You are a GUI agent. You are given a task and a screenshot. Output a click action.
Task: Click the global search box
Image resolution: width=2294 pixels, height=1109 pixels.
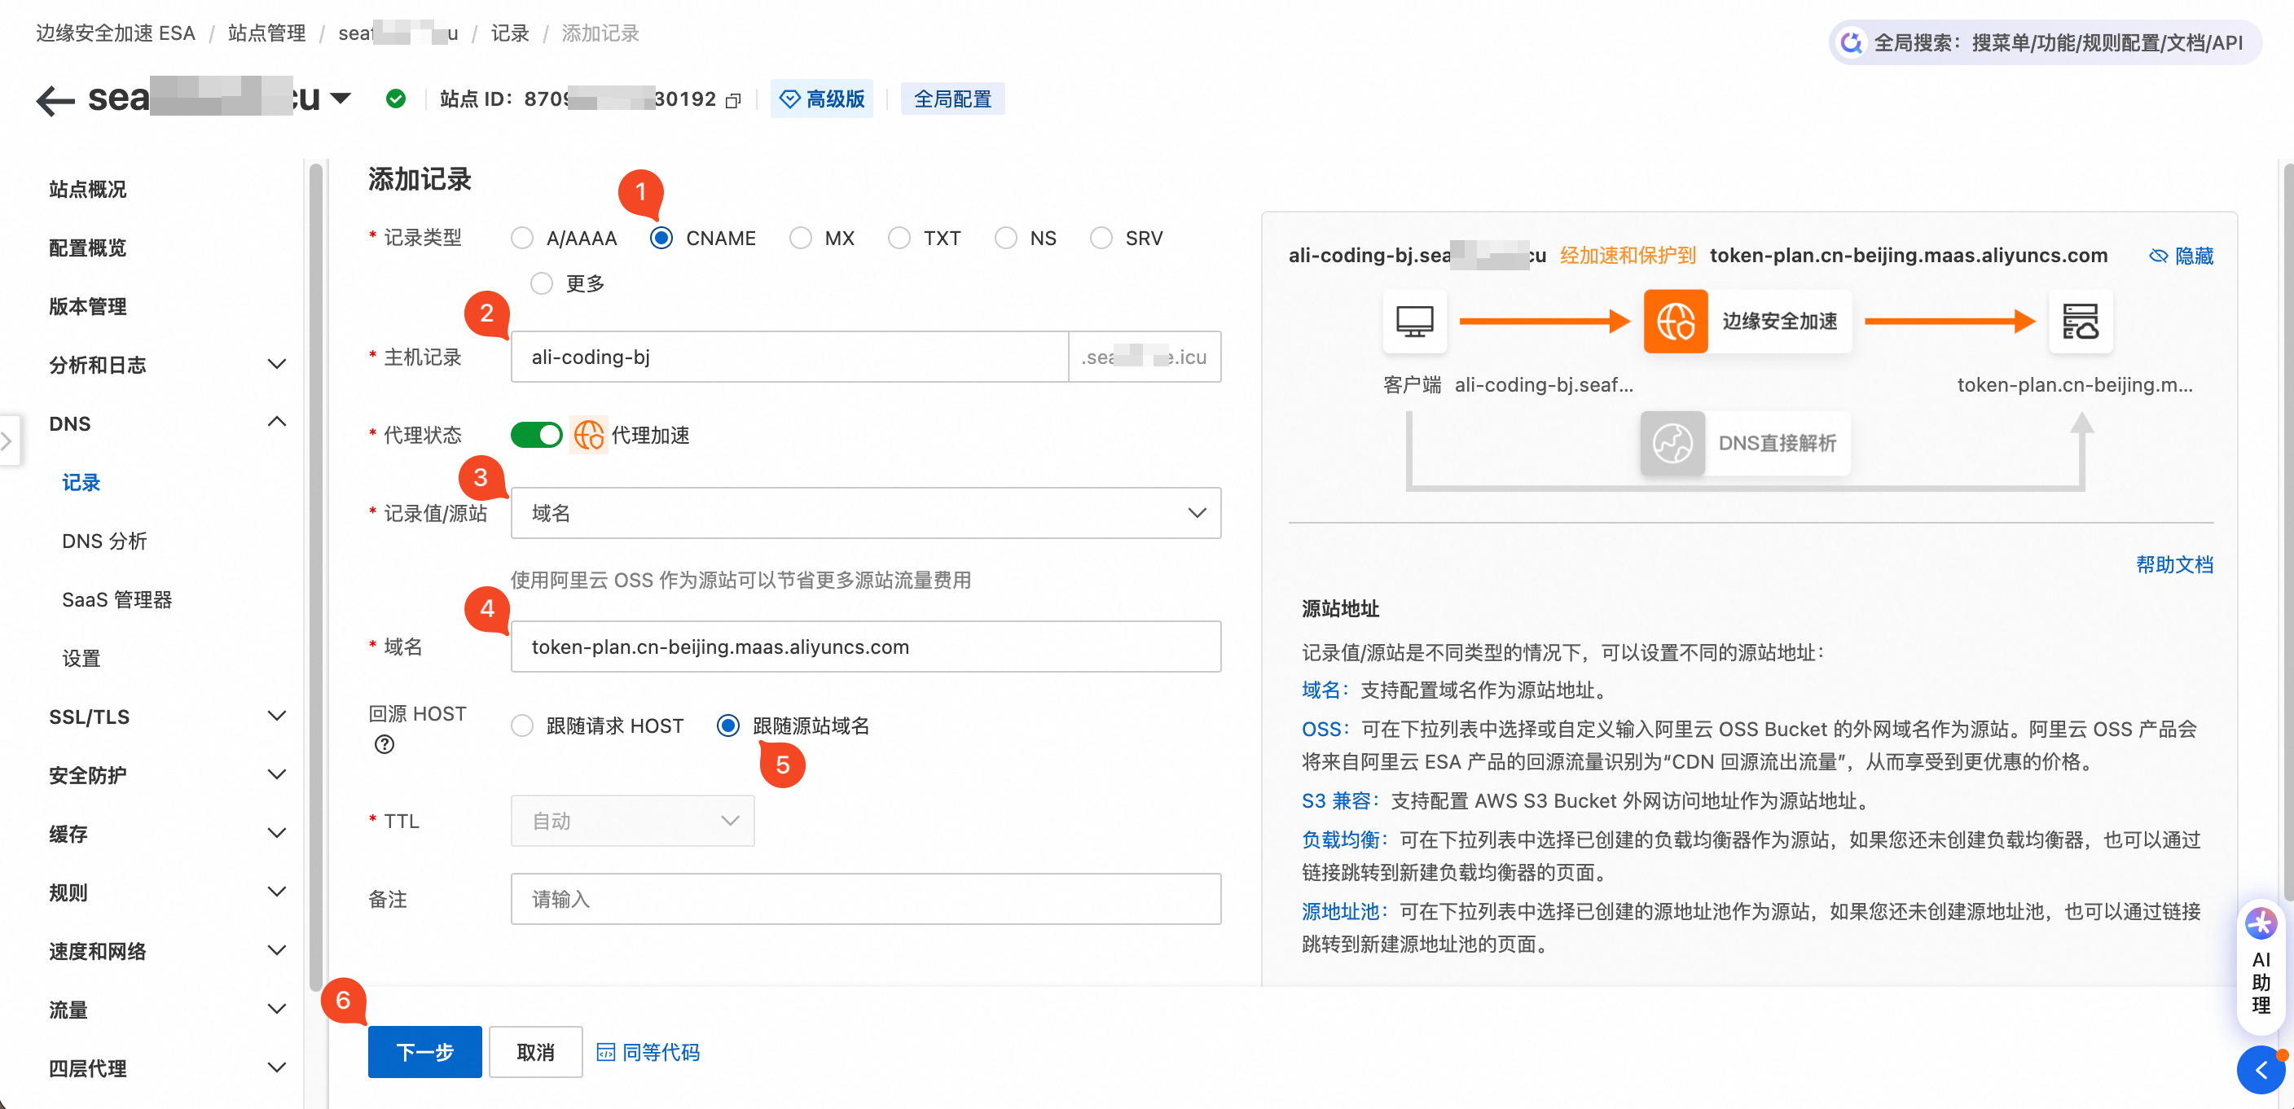[2045, 42]
